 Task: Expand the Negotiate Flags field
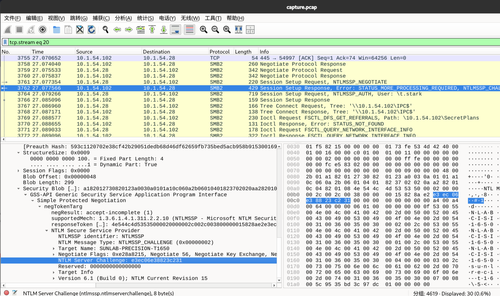(54, 254)
